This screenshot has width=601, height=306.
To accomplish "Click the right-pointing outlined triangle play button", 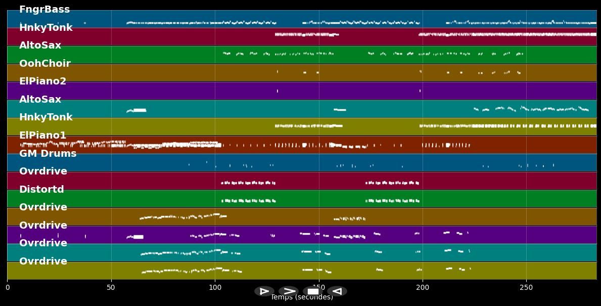I will [x=264, y=291].
